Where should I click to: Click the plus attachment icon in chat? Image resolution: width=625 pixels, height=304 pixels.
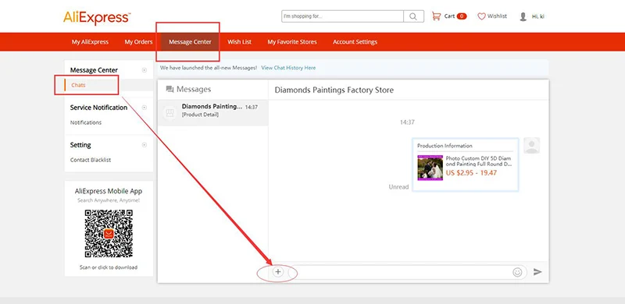pos(278,272)
